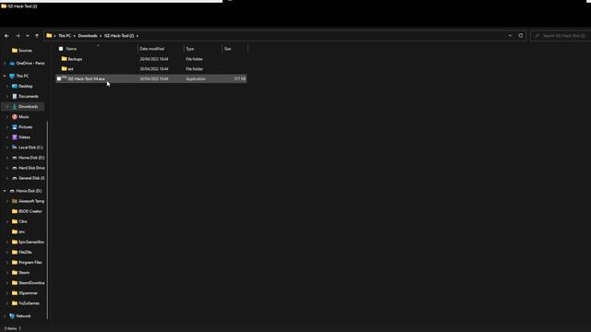
Task: Select the Backups folder icon
Action: click(x=64, y=59)
